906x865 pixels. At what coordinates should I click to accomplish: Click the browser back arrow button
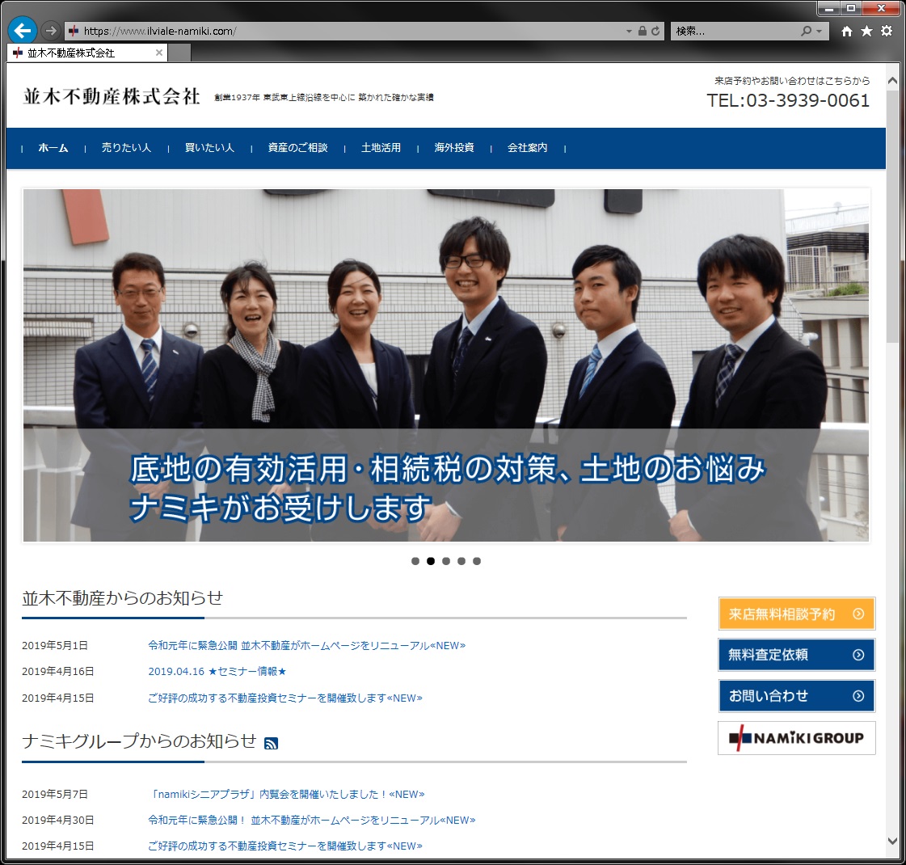pyautogui.click(x=23, y=31)
